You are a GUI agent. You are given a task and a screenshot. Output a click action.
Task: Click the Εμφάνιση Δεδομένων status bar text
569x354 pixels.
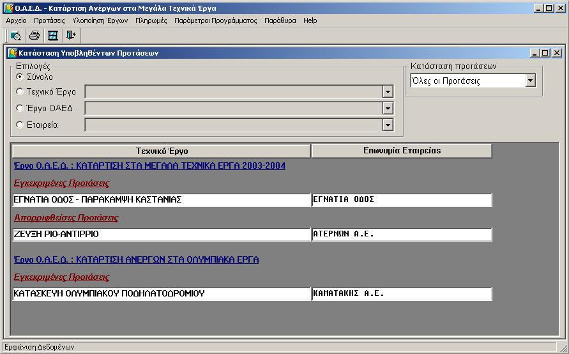click(39, 347)
